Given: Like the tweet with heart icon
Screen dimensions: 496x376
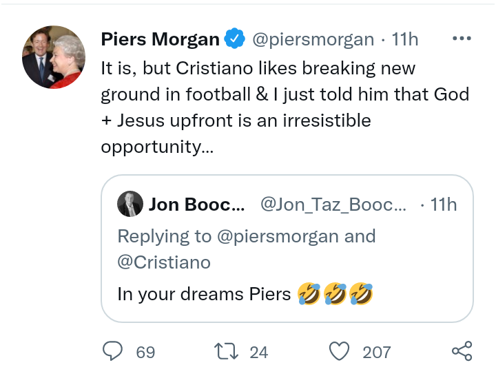Looking at the screenshot, I should [x=340, y=352].
